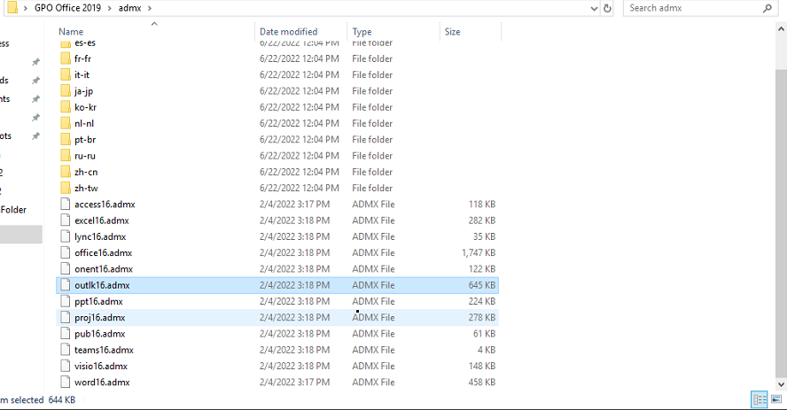
Task: Select the zh-tw folder name
Action: tap(86, 188)
